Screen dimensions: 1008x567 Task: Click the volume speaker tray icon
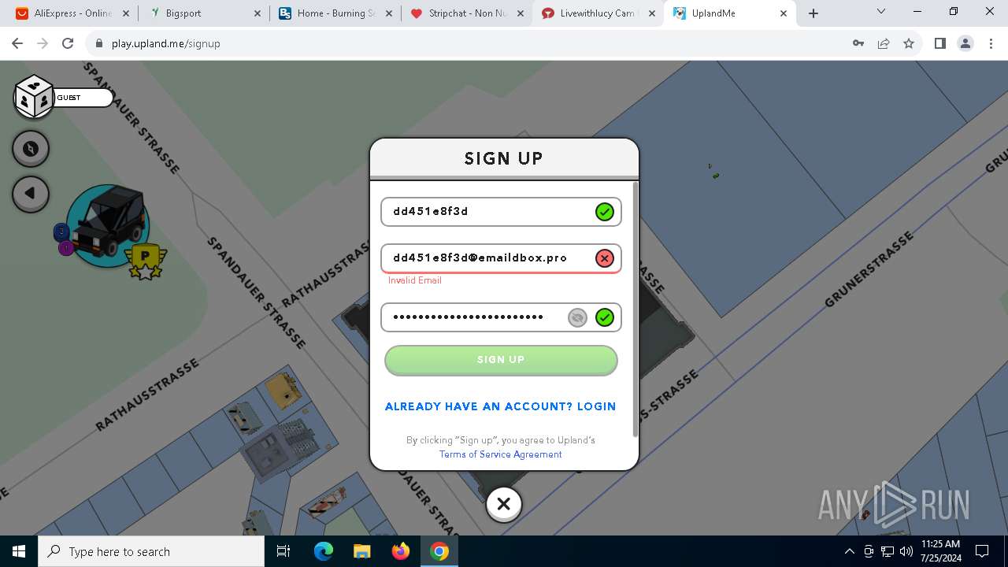pos(906,551)
